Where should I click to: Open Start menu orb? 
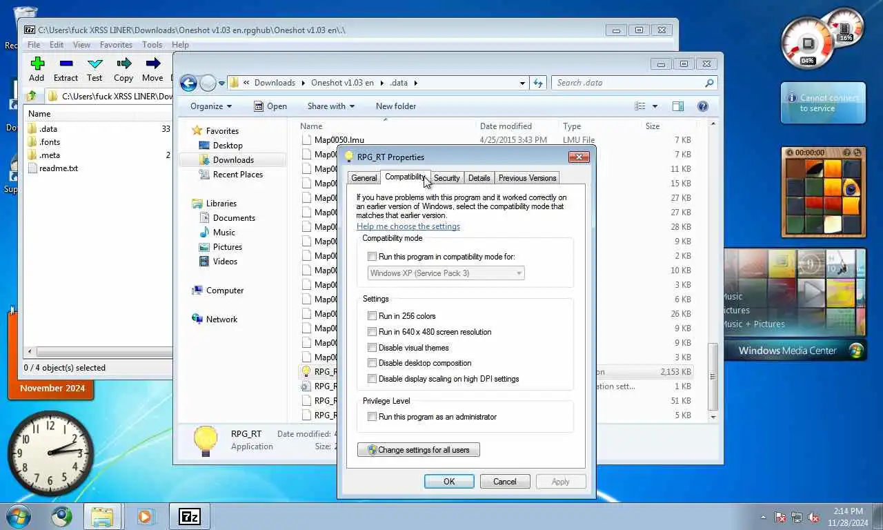[x=18, y=516]
